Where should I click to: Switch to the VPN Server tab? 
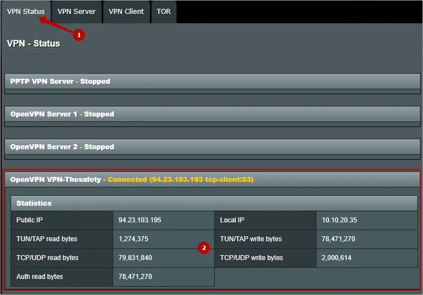coord(77,12)
